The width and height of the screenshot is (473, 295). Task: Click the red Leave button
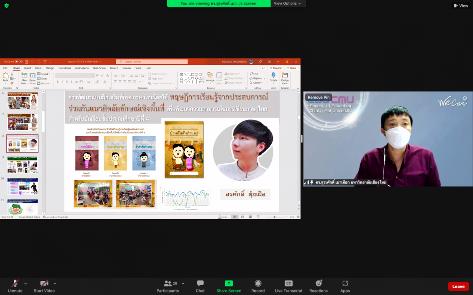458,286
